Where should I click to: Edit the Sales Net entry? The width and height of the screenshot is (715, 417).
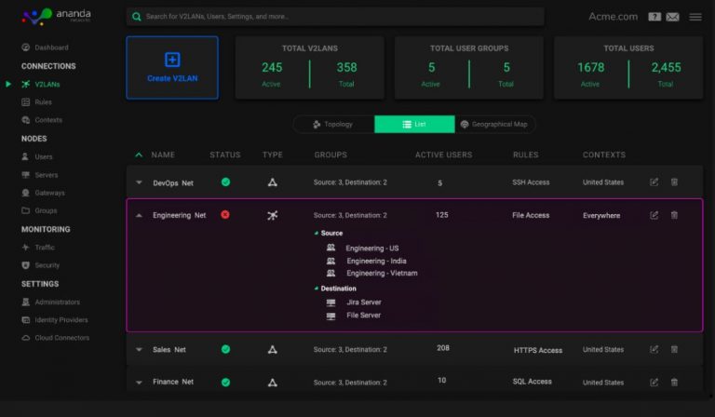click(654, 350)
